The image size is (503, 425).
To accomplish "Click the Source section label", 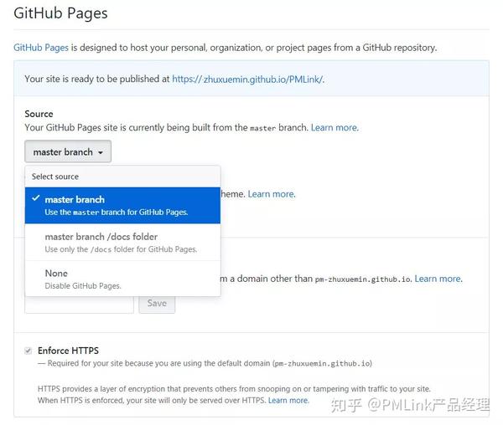I will pos(39,114).
